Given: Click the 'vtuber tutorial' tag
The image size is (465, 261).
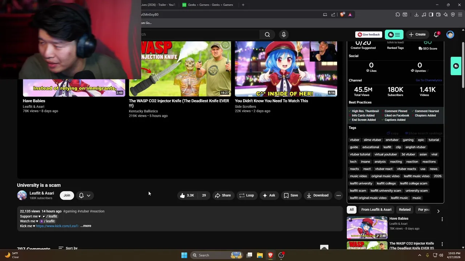Looking at the screenshot, I should (360, 154).
